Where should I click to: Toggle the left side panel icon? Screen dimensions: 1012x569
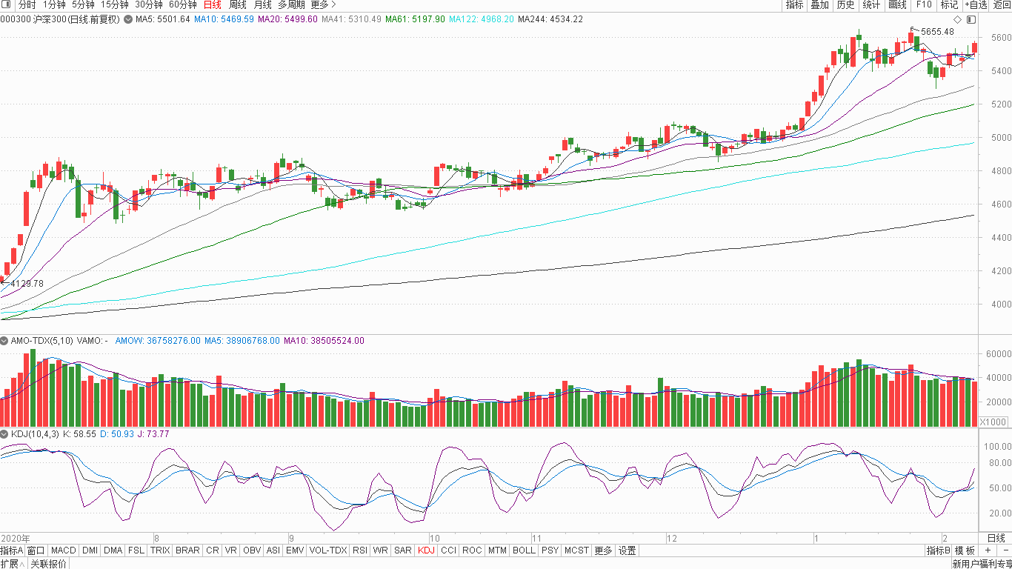(x=7, y=4)
